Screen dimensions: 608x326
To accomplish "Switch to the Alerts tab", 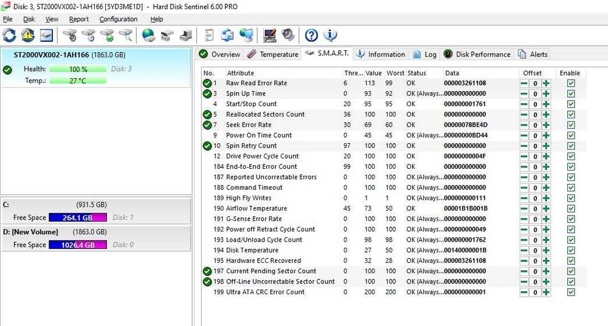I will coord(533,54).
